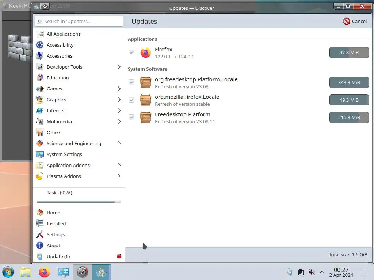Click the Graphics category icon
This screenshot has height=280, width=374.
click(x=39, y=100)
